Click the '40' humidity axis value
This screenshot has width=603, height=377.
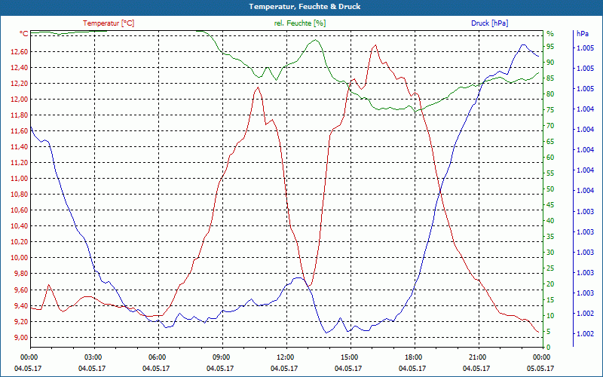(x=550, y=221)
